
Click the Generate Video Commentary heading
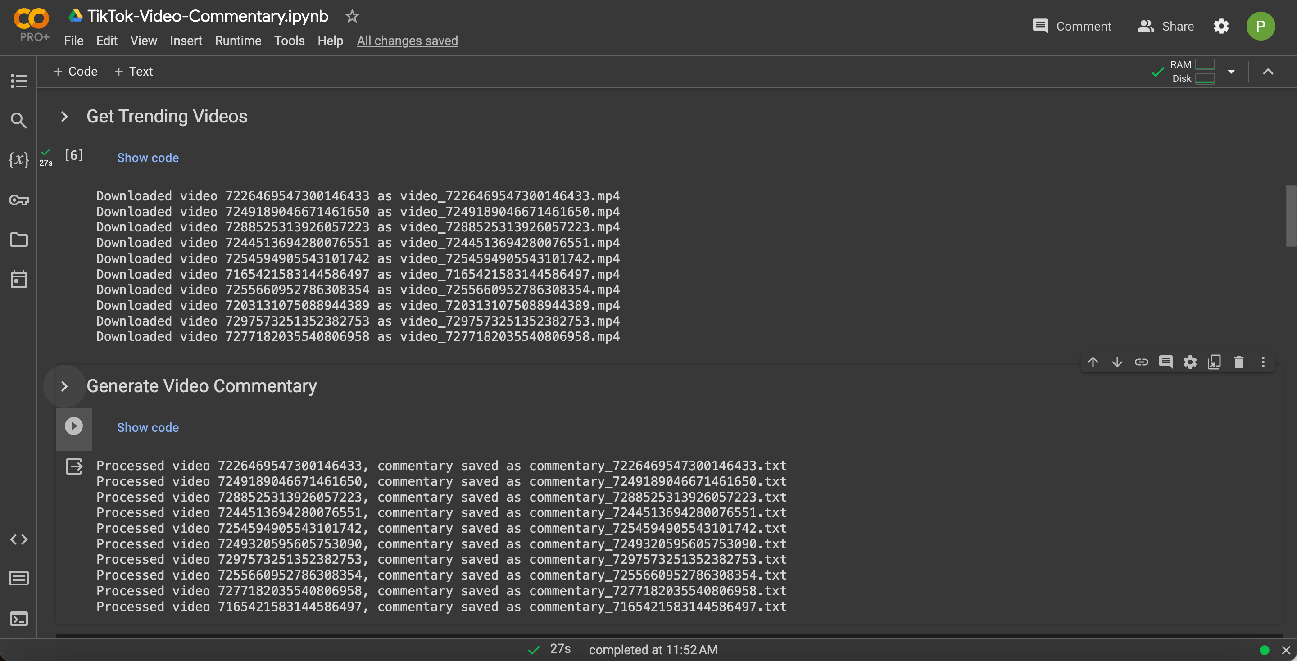(x=201, y=386)
